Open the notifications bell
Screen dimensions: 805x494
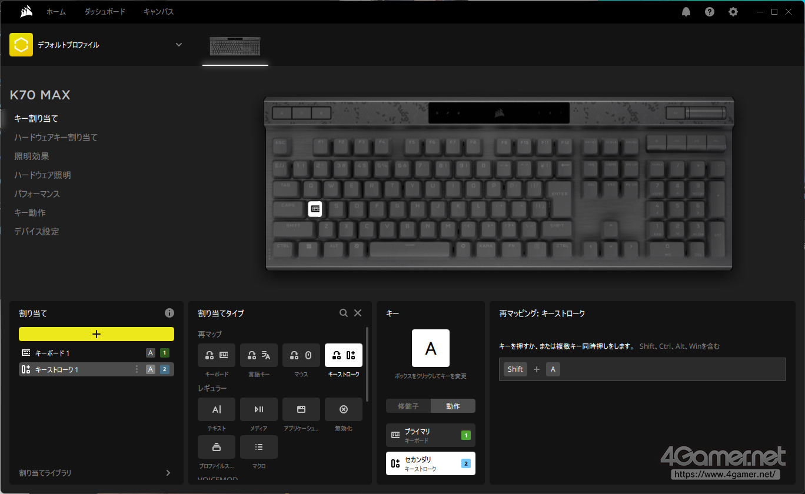686,12
